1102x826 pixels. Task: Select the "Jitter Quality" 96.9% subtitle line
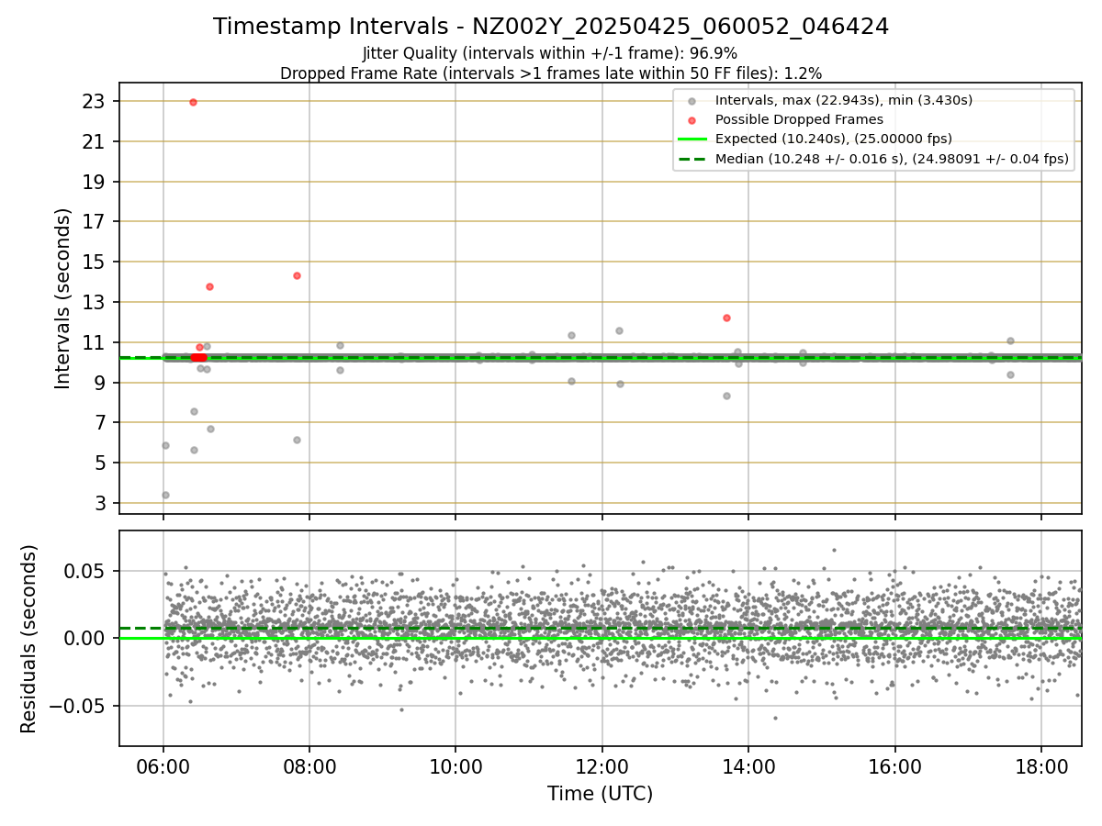pyautogui.click(x=551, y=54)
